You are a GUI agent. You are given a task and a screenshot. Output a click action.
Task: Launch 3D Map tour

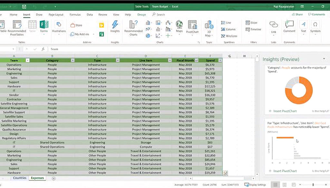[x=209, y=29]
